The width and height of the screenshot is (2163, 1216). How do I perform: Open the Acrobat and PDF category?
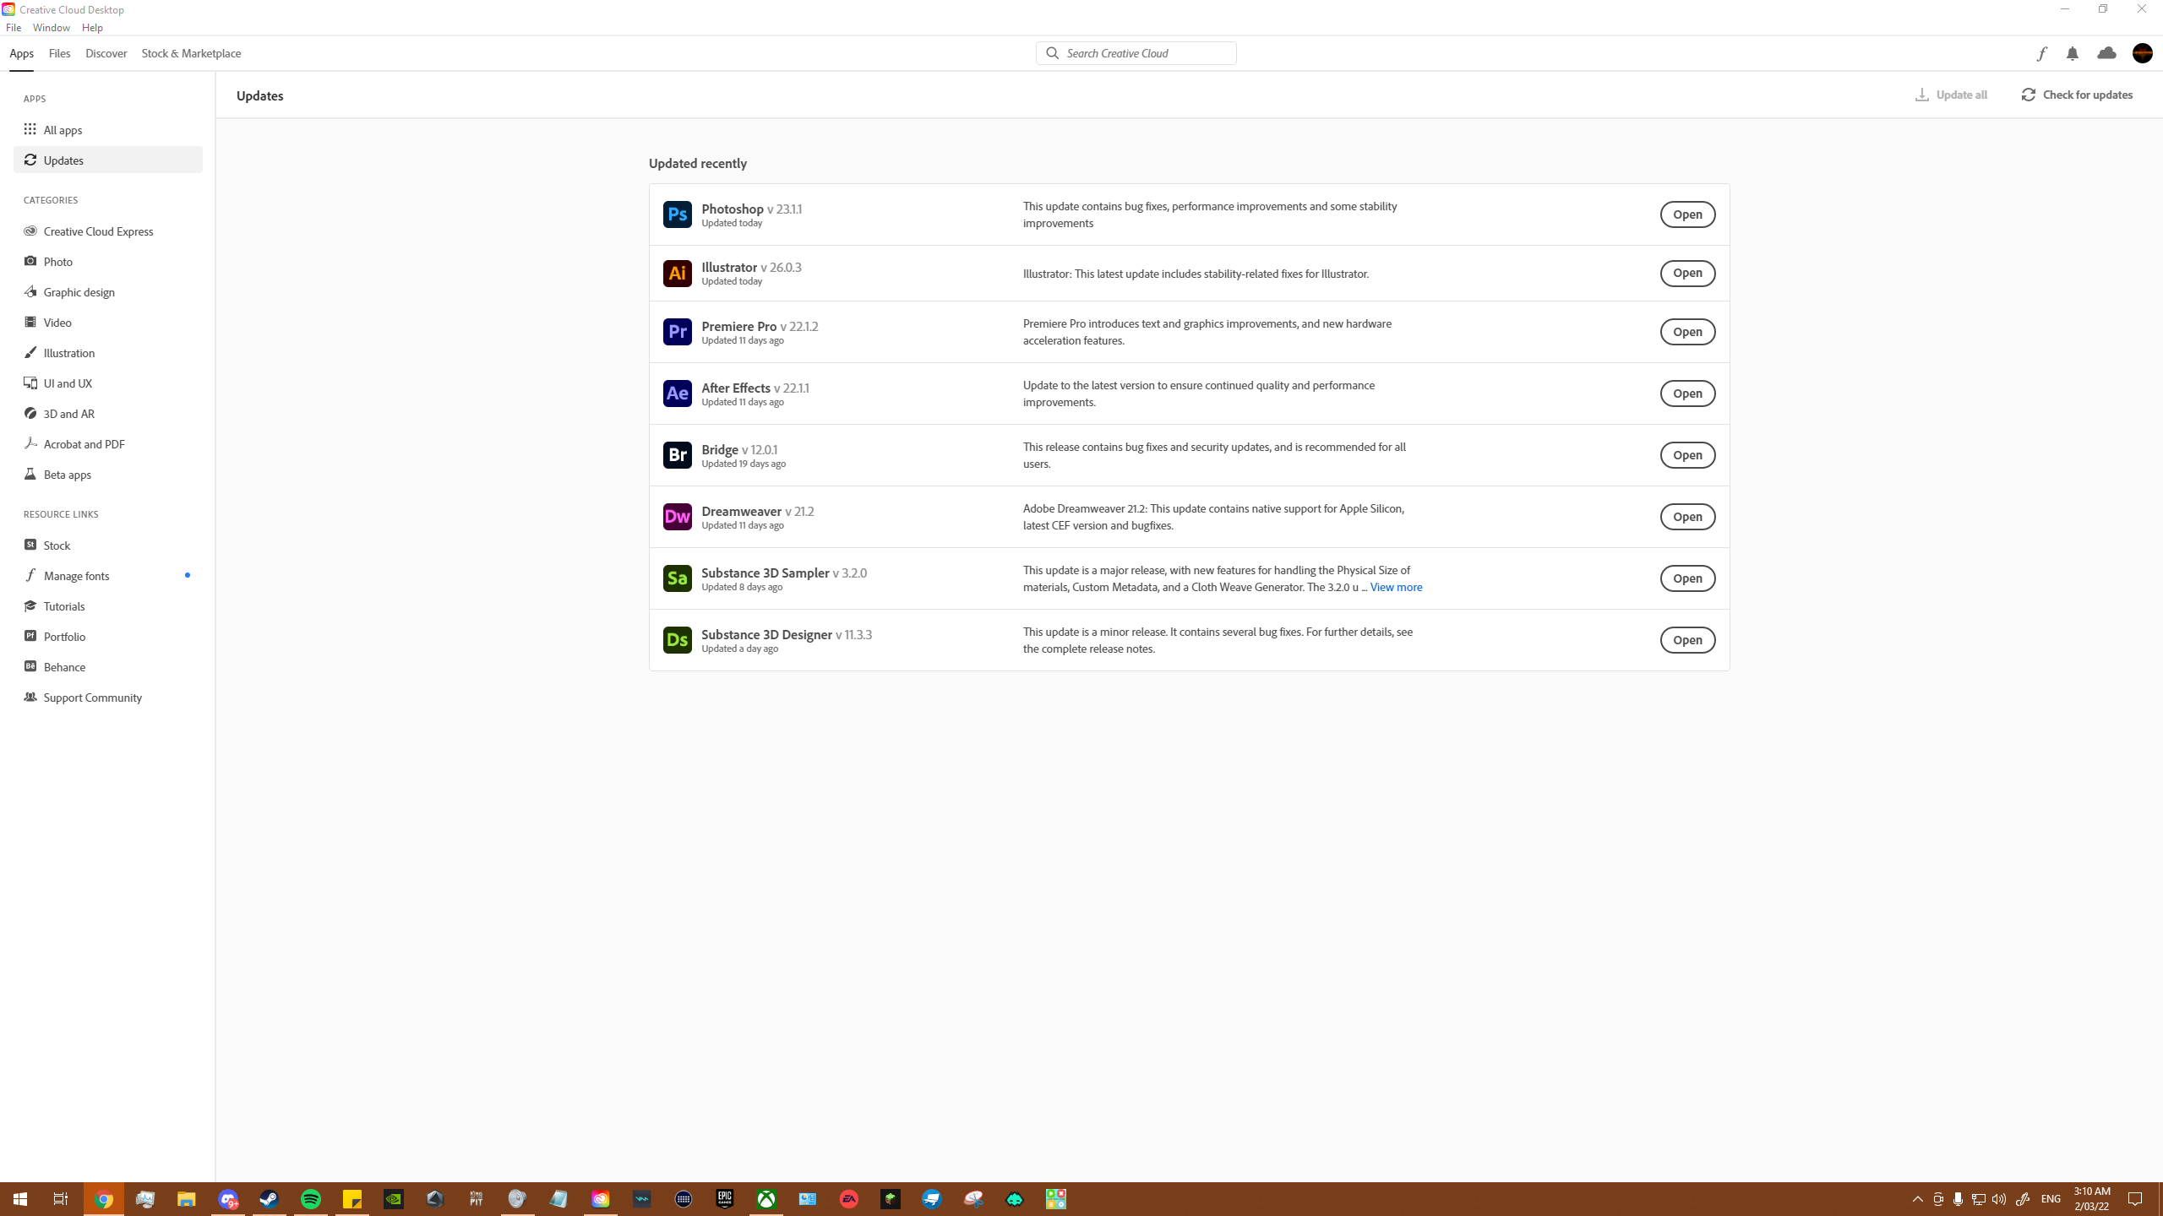click(x=108, y=443)
